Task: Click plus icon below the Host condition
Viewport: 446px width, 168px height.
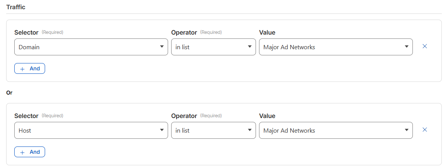Action: (22, 152)
